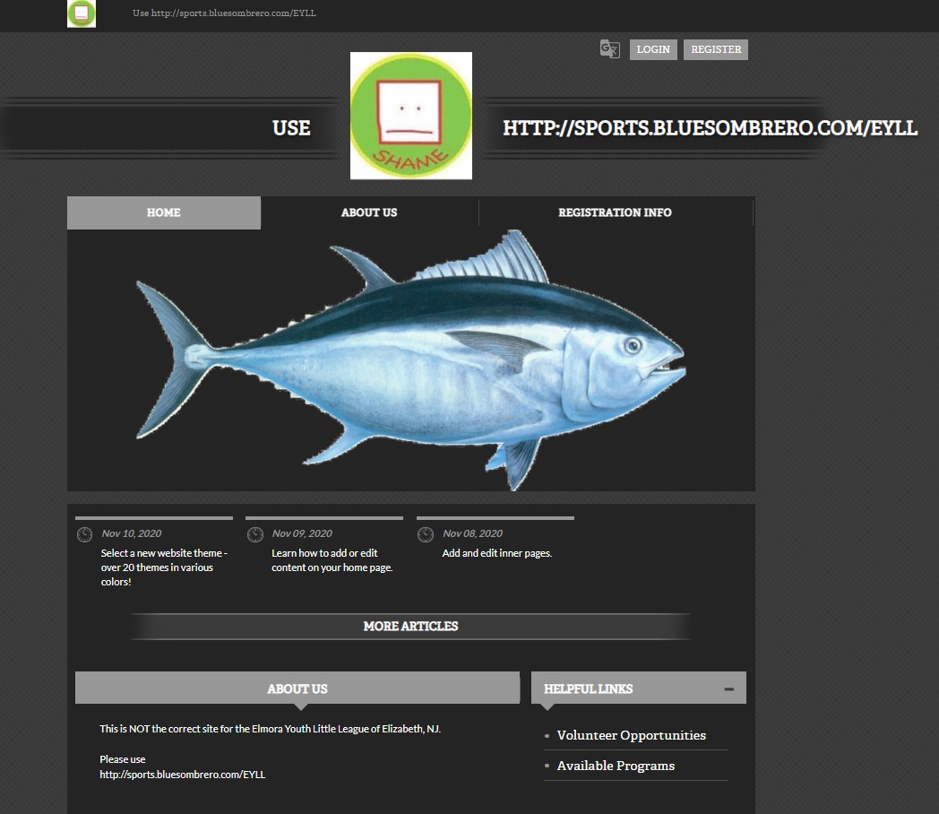Open article 'Learn how to add or edit content'
The height and width of the screenshot is (814, 939).
pos(332,560)
